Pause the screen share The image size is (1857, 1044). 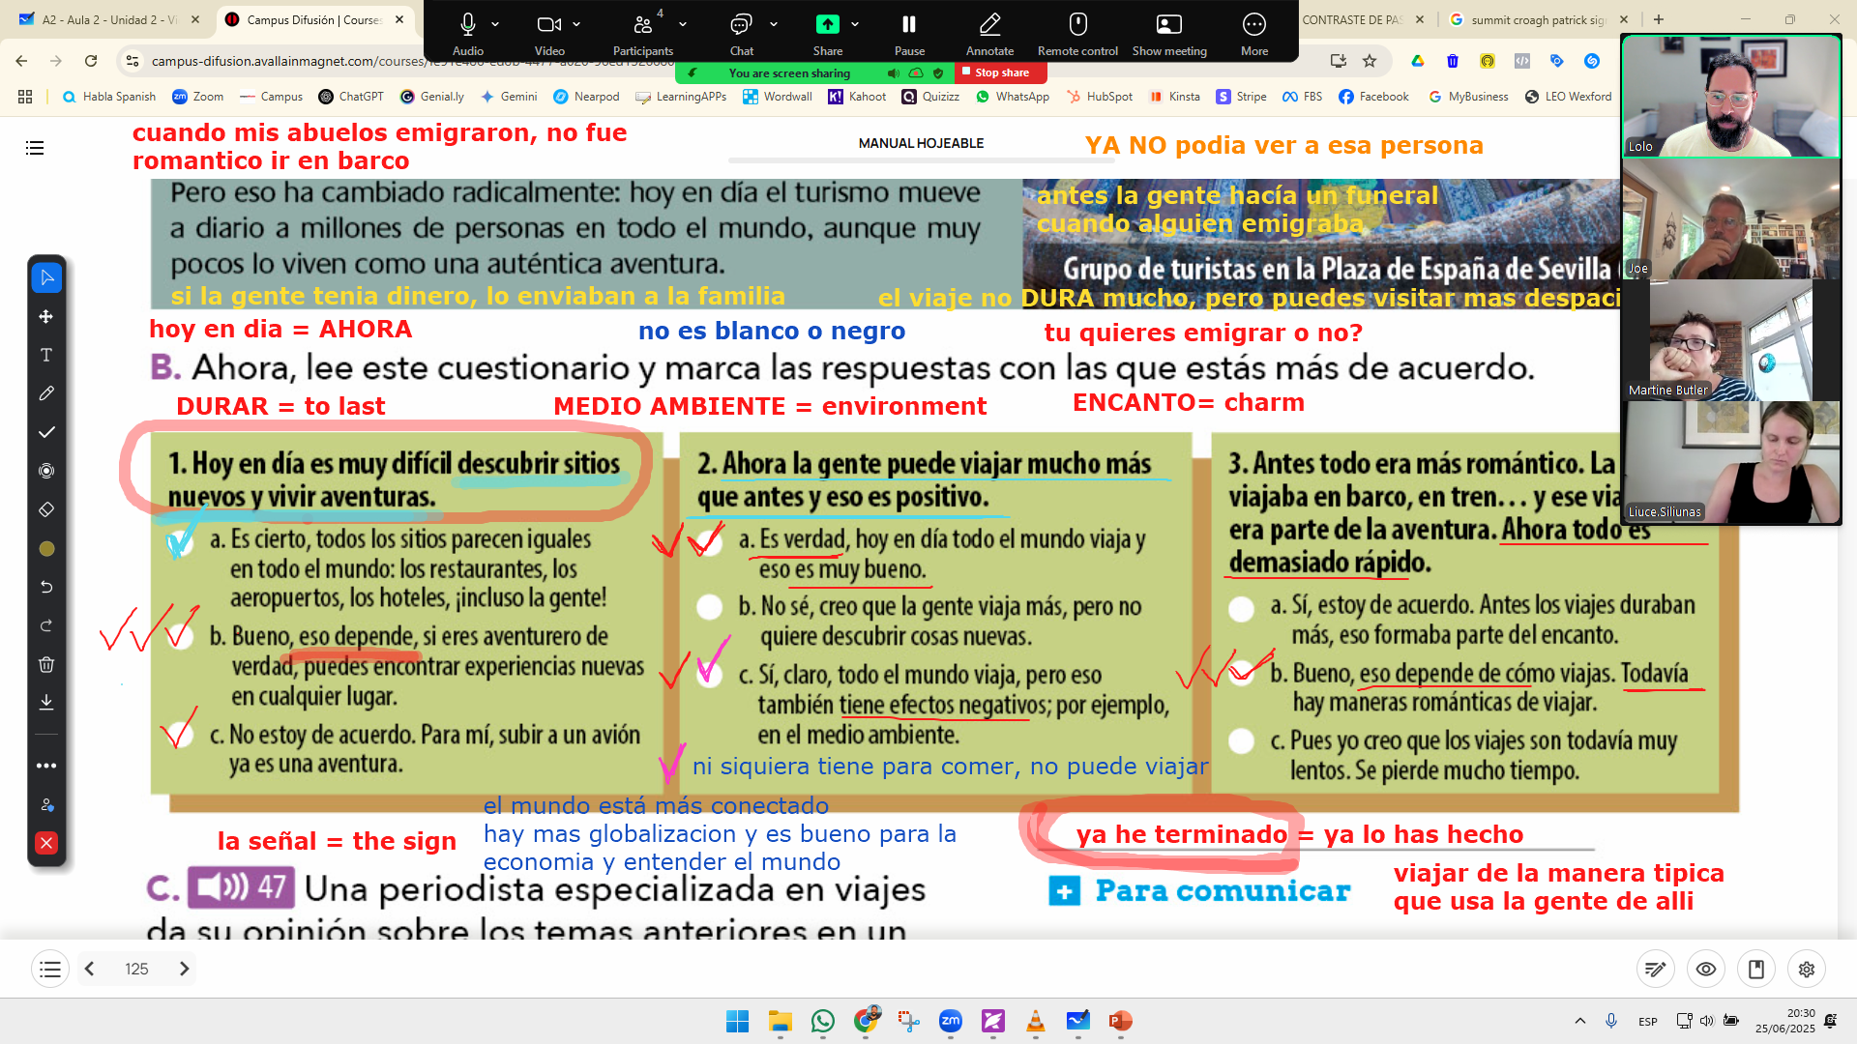pos(909,34)
